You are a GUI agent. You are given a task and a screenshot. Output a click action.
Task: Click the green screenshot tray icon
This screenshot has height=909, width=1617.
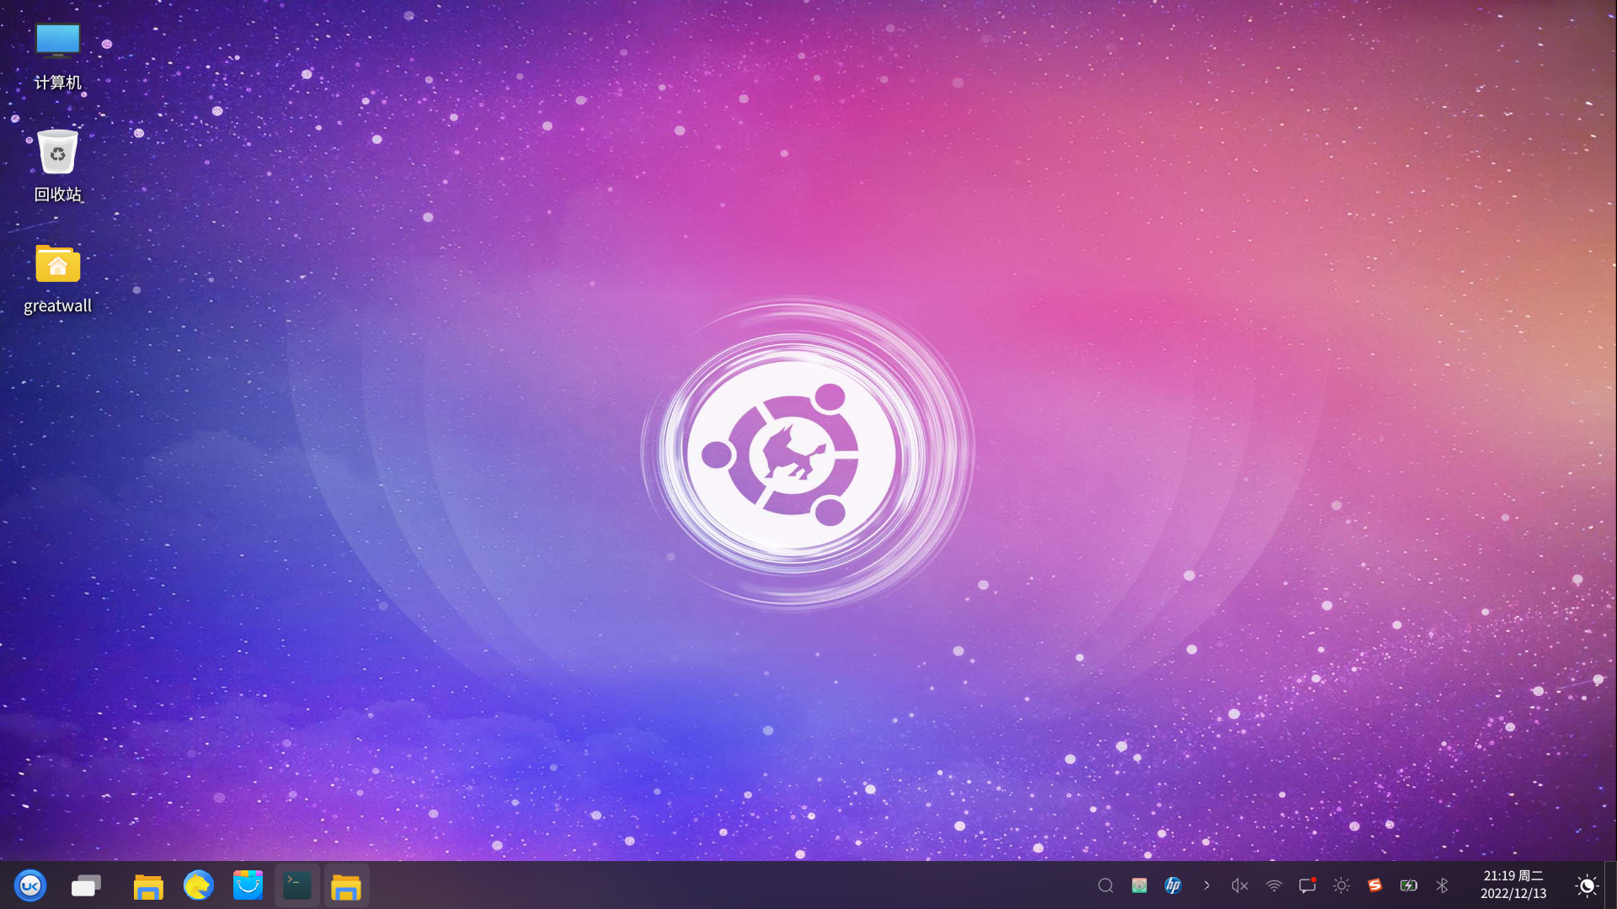pos(1139,885)
